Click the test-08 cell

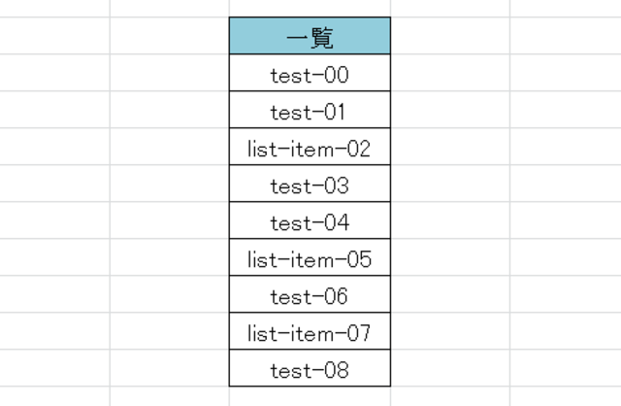click(310, 369)
